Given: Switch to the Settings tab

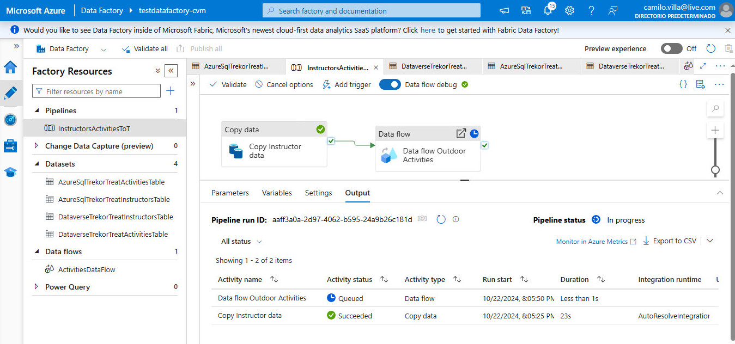Looking at the screenshot, I should coord(318,193).
